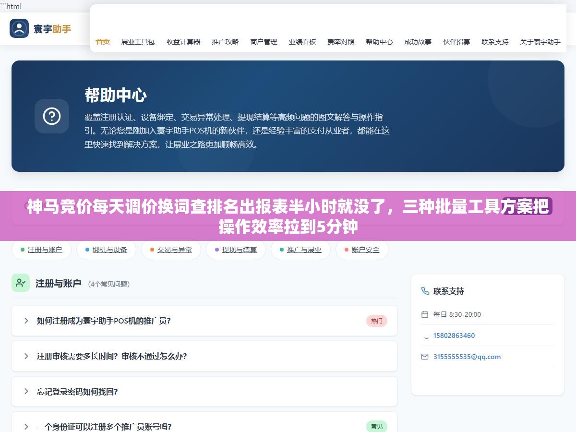Click the mail icon beside the email address

425,357
